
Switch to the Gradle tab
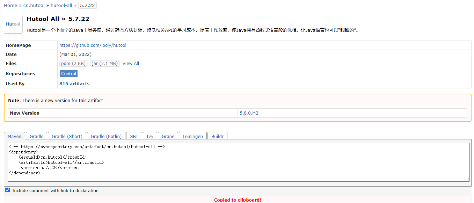coord(37,136)
